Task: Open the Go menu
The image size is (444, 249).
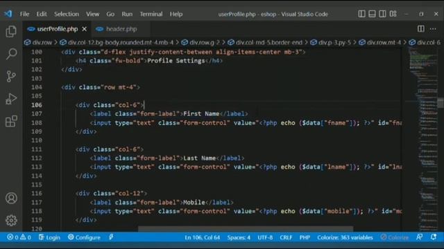Action: coord(110,14)
